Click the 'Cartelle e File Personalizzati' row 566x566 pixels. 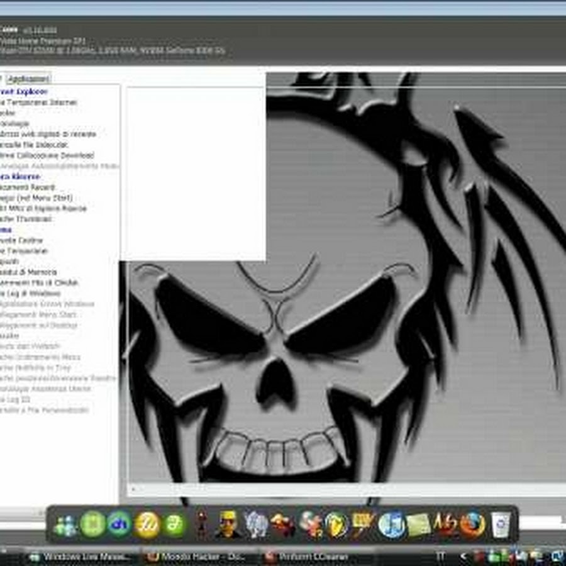coord(44,410)
